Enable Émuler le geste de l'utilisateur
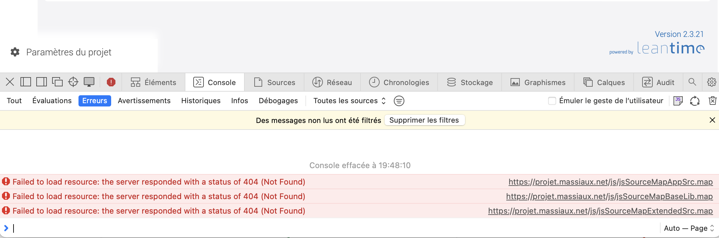The width and height of the screenshot is (719, 238). (552, 101)
